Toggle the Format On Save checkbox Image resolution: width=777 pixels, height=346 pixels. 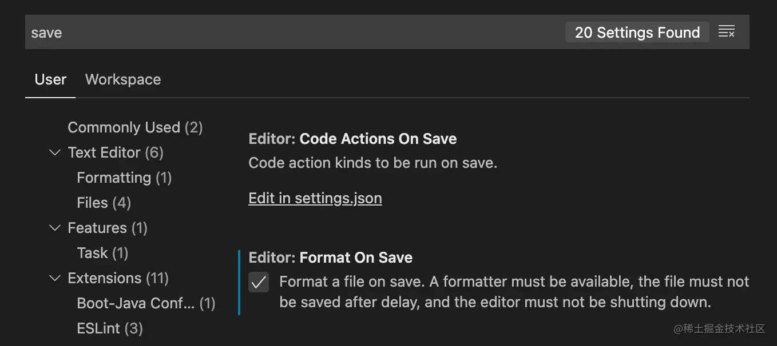259,282
